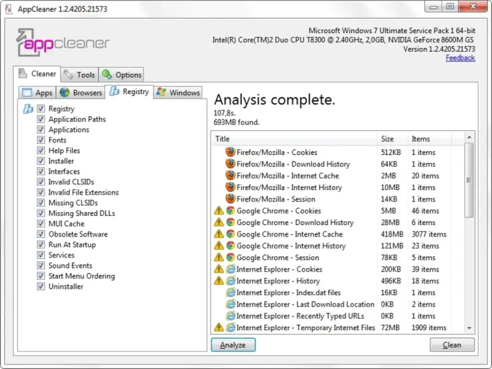Viewport: 492px width, 369px height.
Task: Click warning triangle next to Google Chrome Cookies
Action: pos(219,210)
